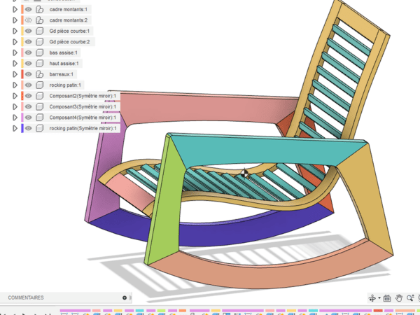Click the component icon for rocking patin:1
The image size is (420, 315).
coord(40,85)
